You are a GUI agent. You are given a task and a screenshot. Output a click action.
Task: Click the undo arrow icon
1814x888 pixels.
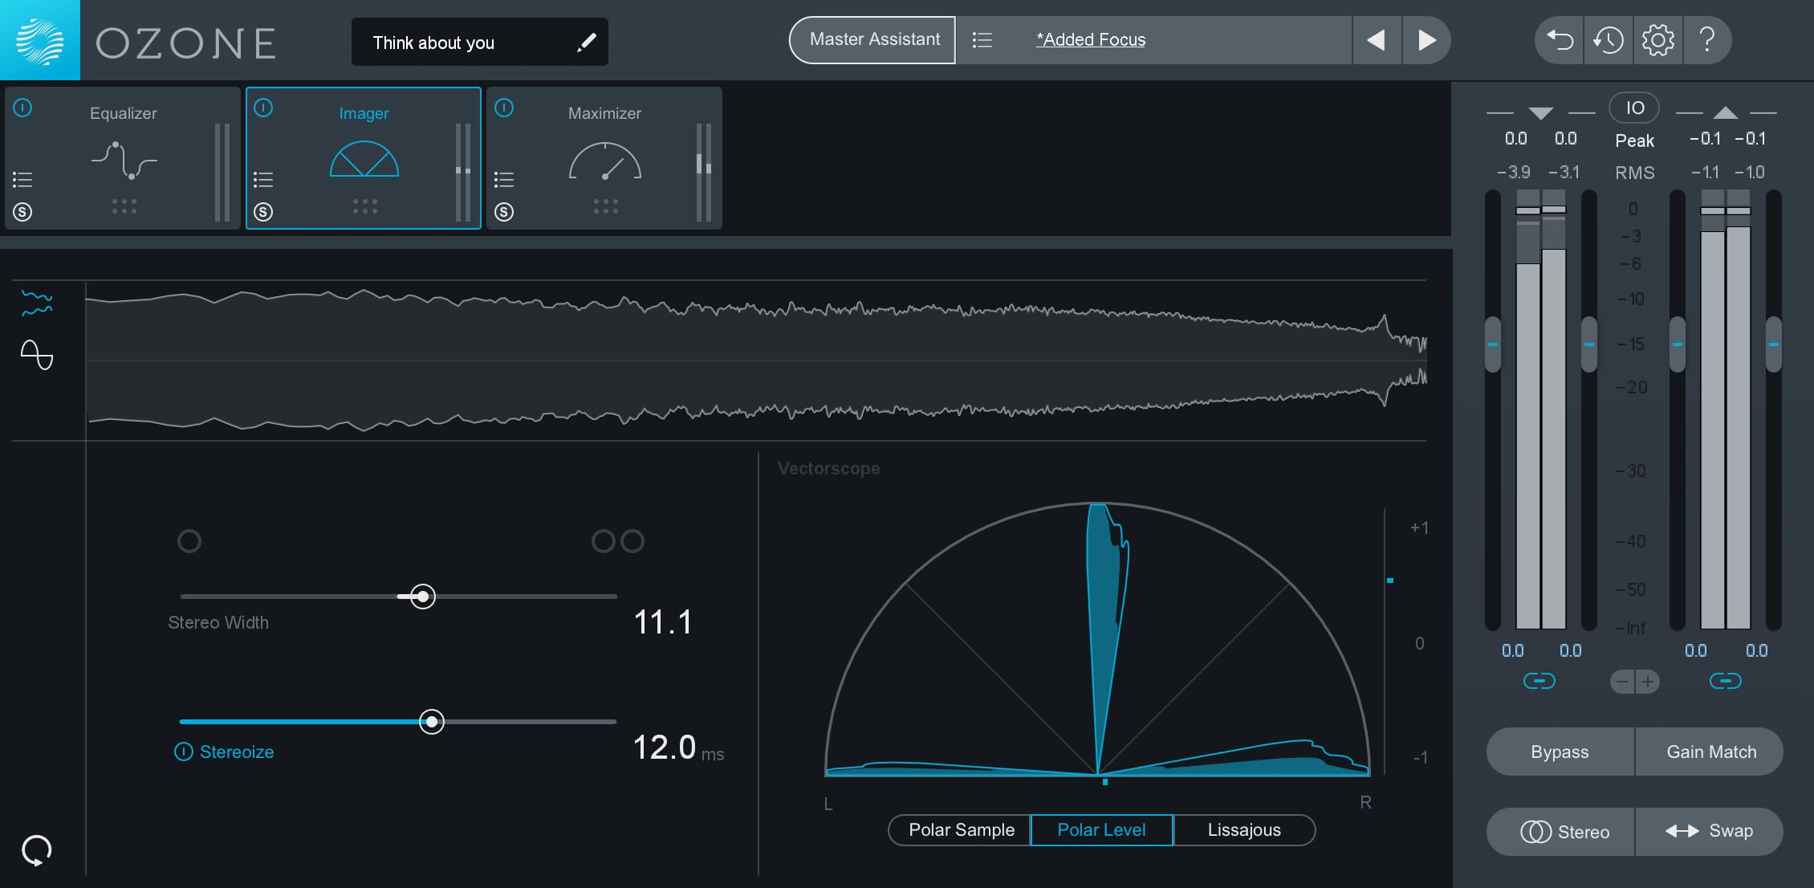[x=1560, y=40]
